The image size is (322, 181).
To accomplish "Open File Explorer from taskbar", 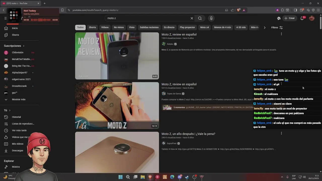I will pos(143,177).
